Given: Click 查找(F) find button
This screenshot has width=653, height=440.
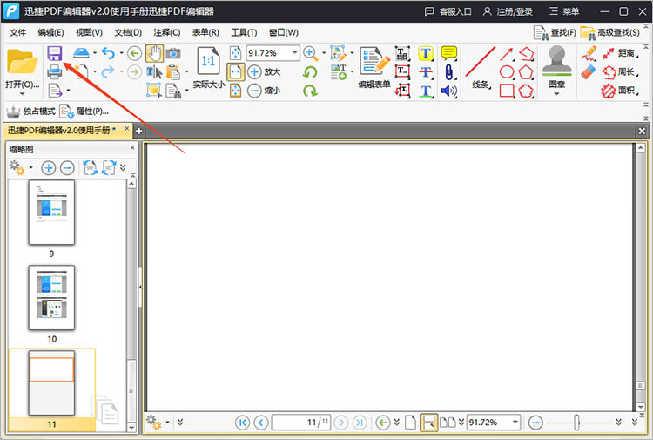Looking at the screenshot, I should pos(555,32).
